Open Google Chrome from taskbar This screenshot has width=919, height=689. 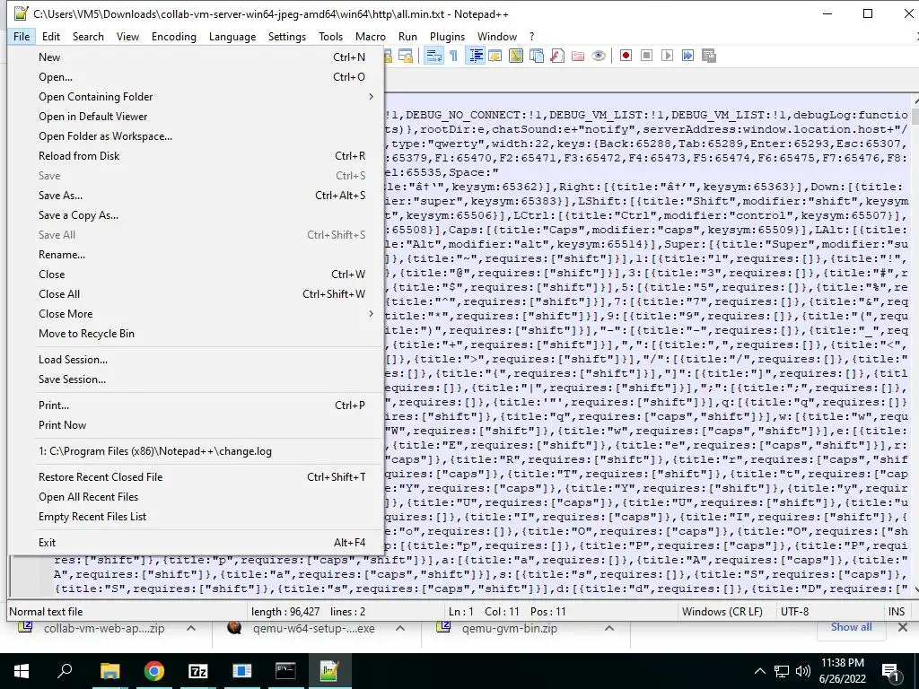click(x=154, y=671)
